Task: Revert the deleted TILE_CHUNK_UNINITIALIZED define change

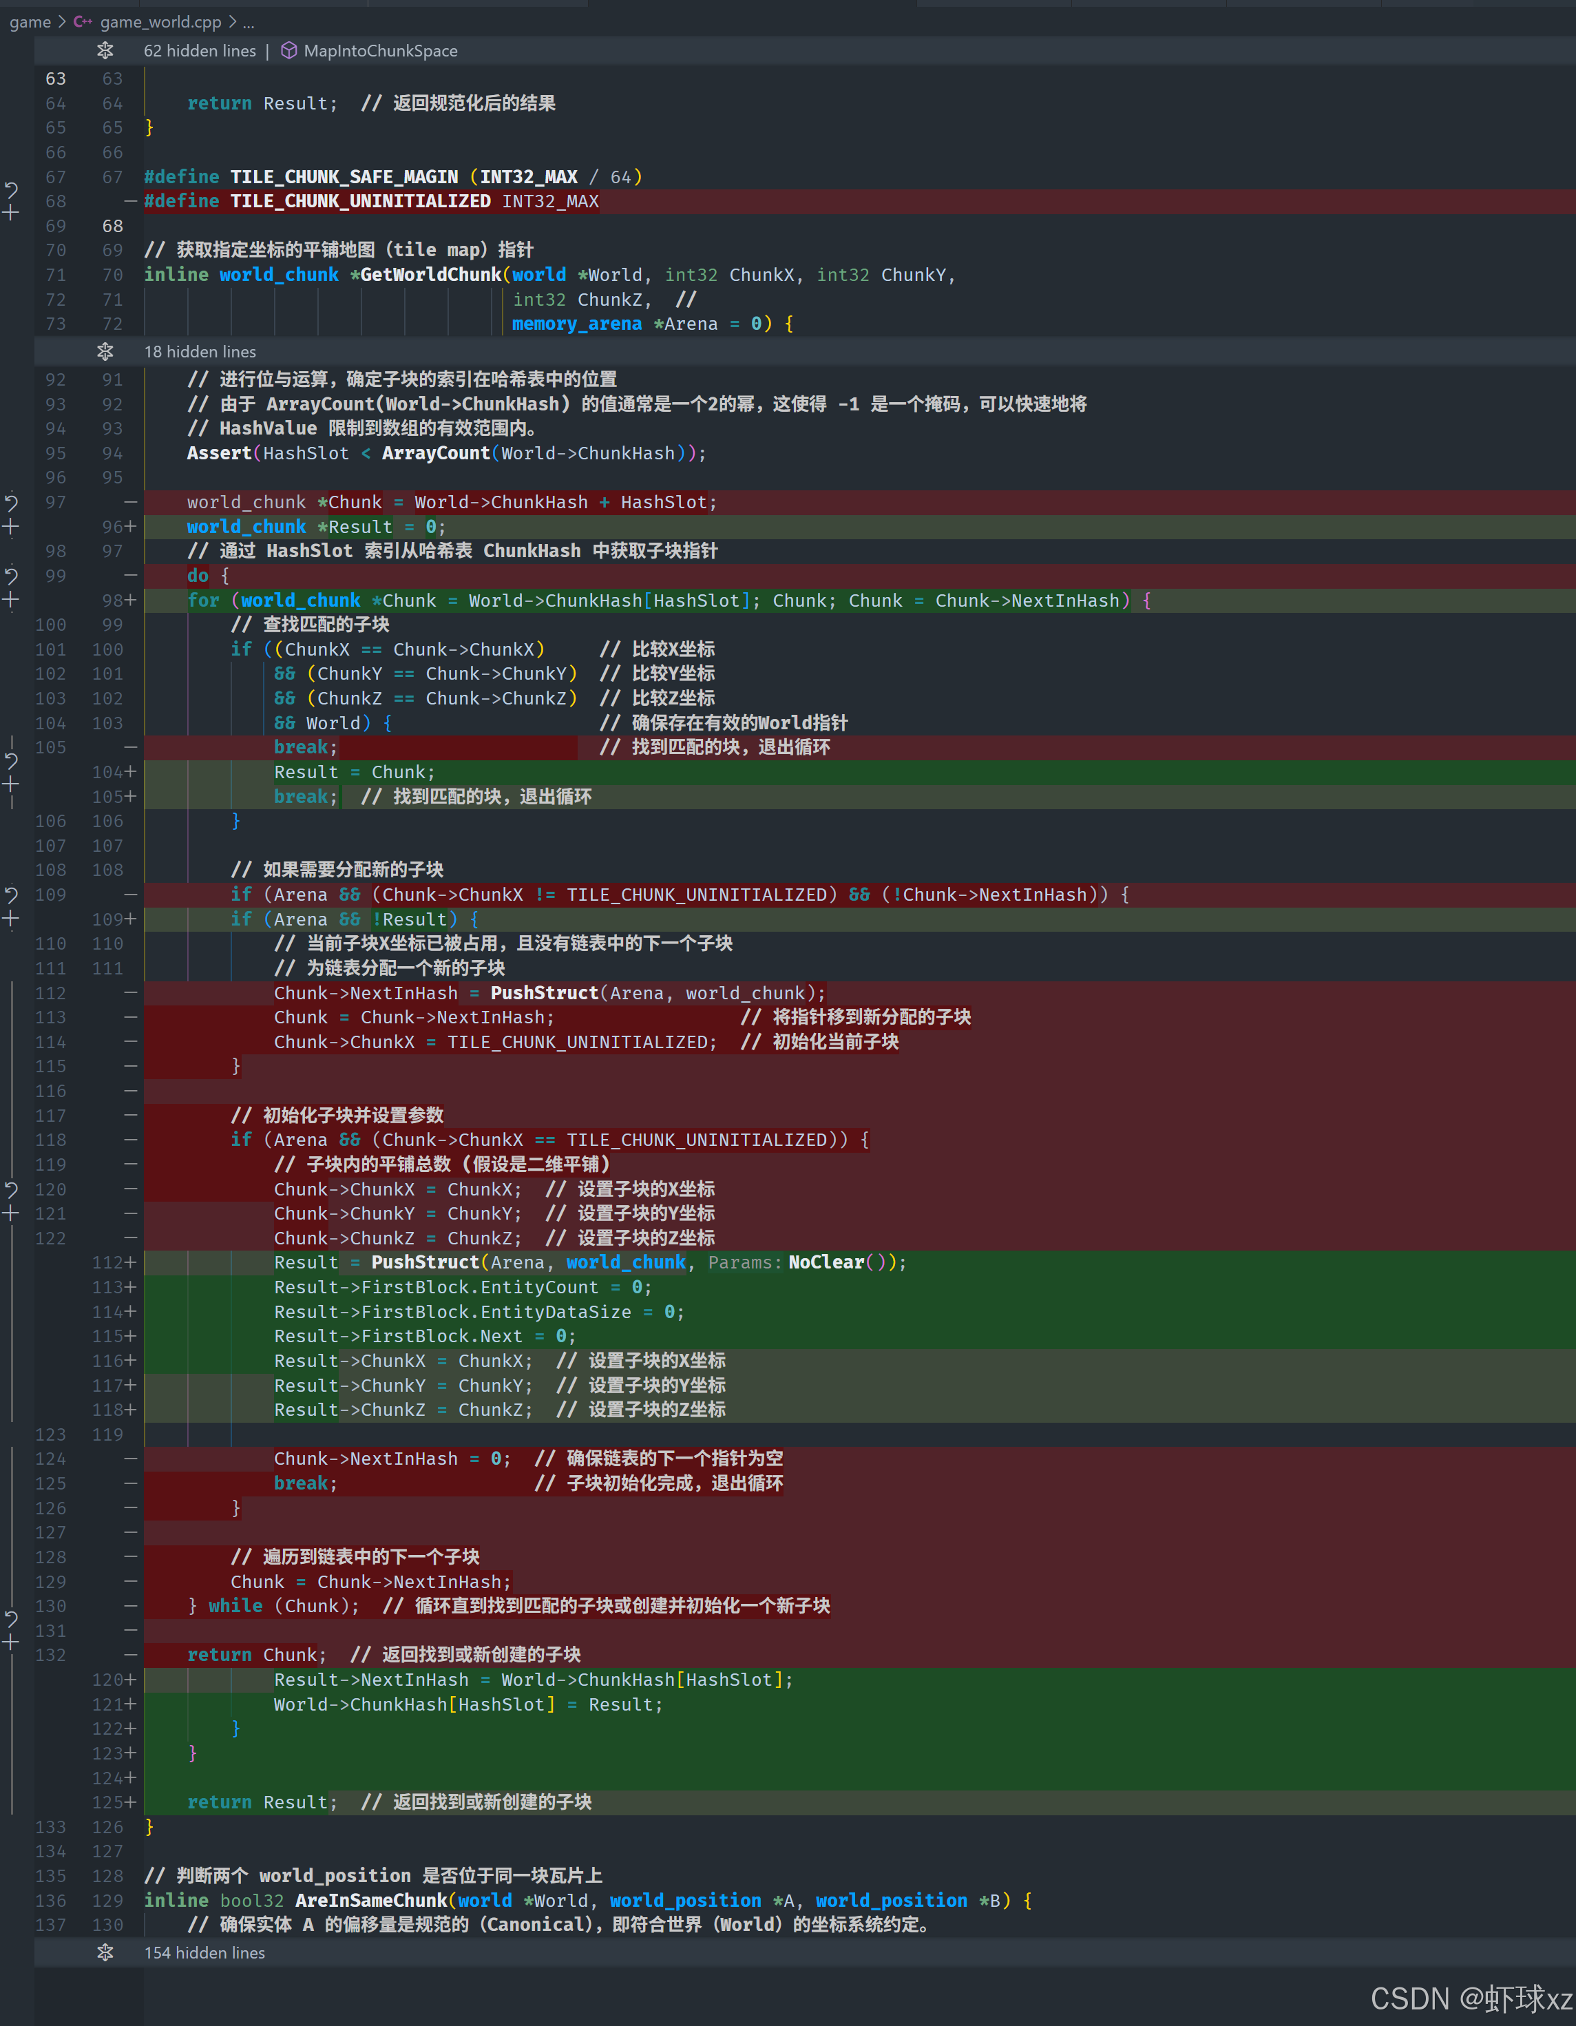Action: coord(11,189)
